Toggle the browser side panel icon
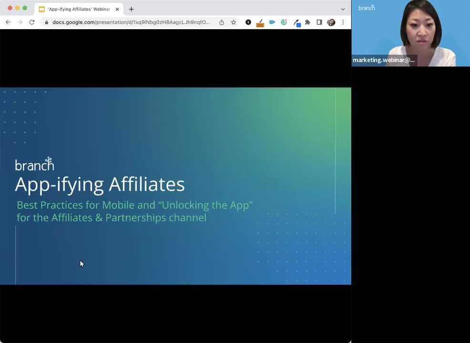 [319, 22]
